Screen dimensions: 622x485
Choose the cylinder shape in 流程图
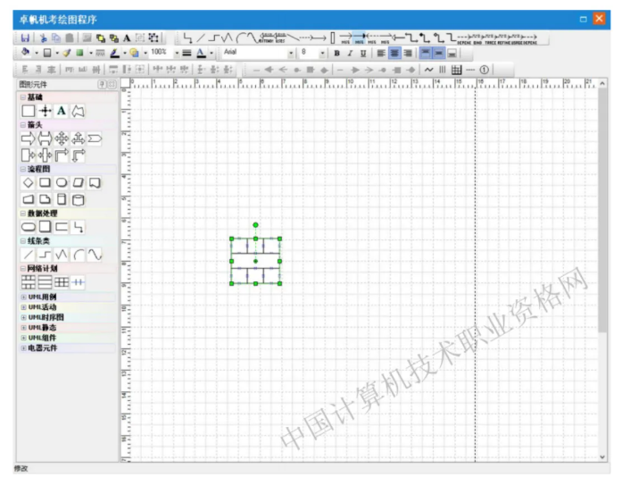pos(78,198)
